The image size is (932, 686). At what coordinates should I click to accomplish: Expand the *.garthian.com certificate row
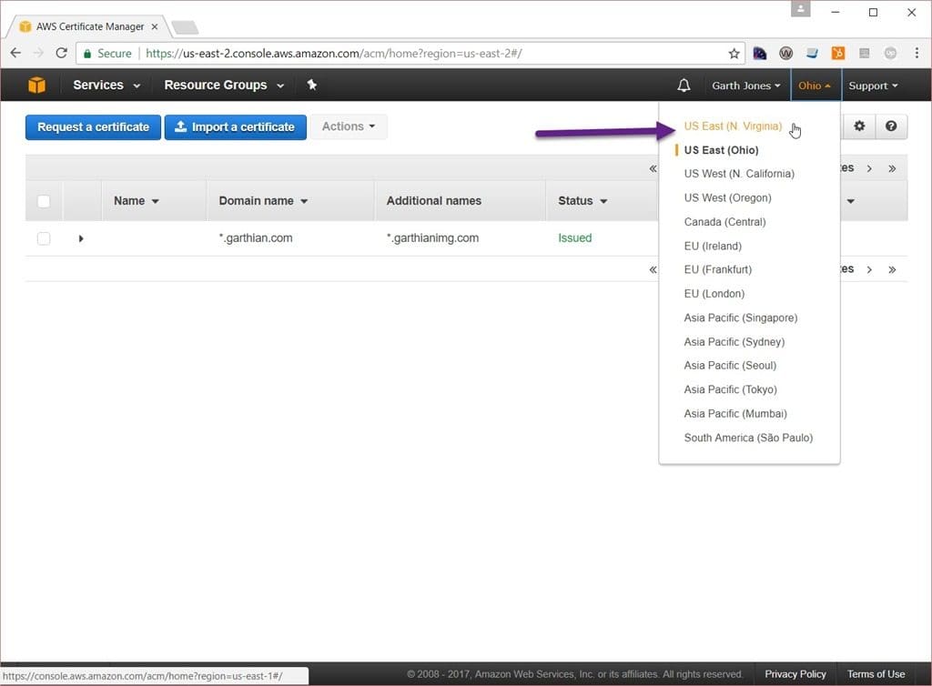(81, 238)
